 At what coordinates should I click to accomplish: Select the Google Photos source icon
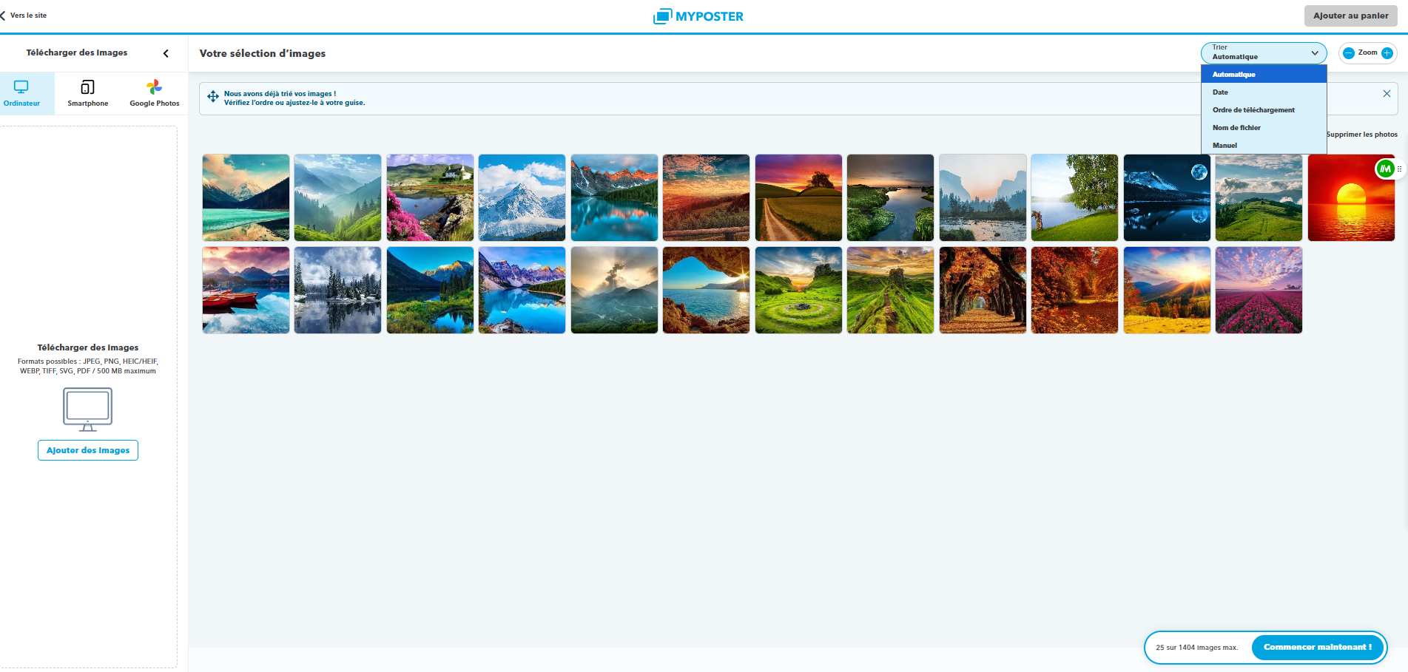click(154, 88)
